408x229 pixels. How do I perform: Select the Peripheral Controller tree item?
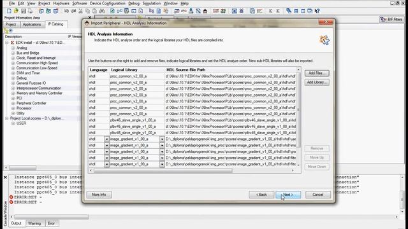pos(31,103)
